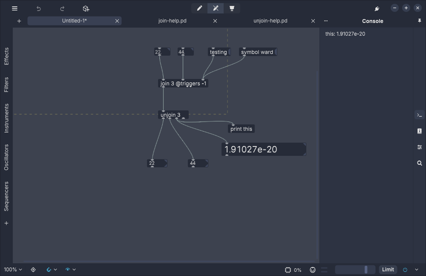Switch to join-help.pd tab
The width and height of the screenshot is (426, 276).
point(172,21)
